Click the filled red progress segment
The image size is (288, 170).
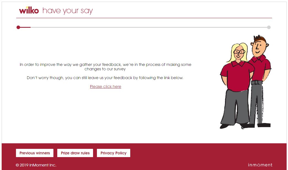(x=25, y=27)
